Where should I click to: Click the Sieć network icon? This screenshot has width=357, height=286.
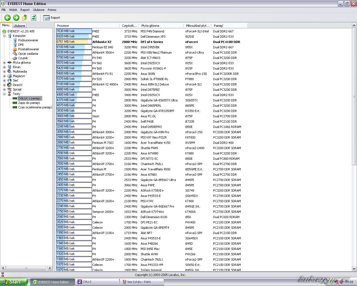tap(10, 80)
